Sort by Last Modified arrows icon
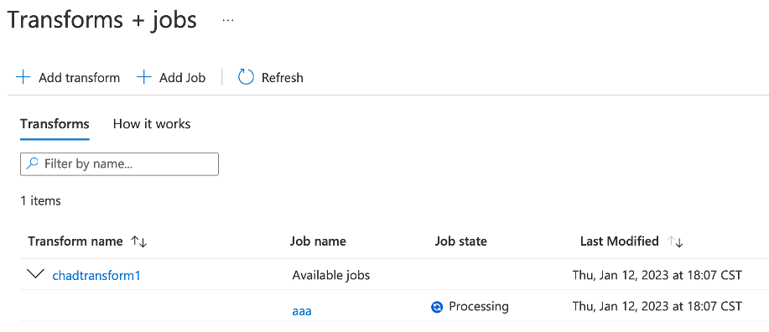The width and height of the screenshot is (769, 332). pos(675,241)
